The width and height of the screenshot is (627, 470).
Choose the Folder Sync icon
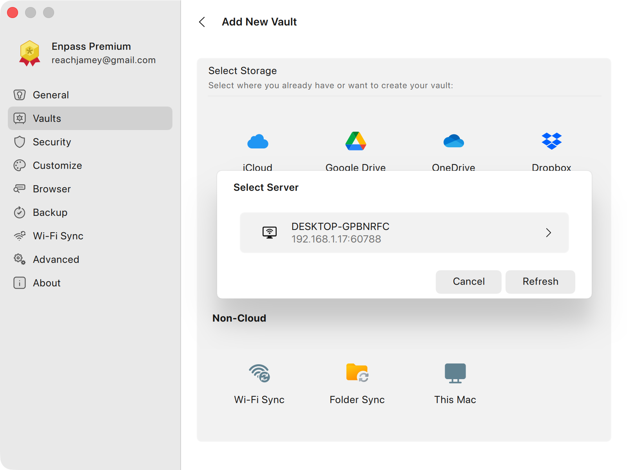click(x=357, y=372)
